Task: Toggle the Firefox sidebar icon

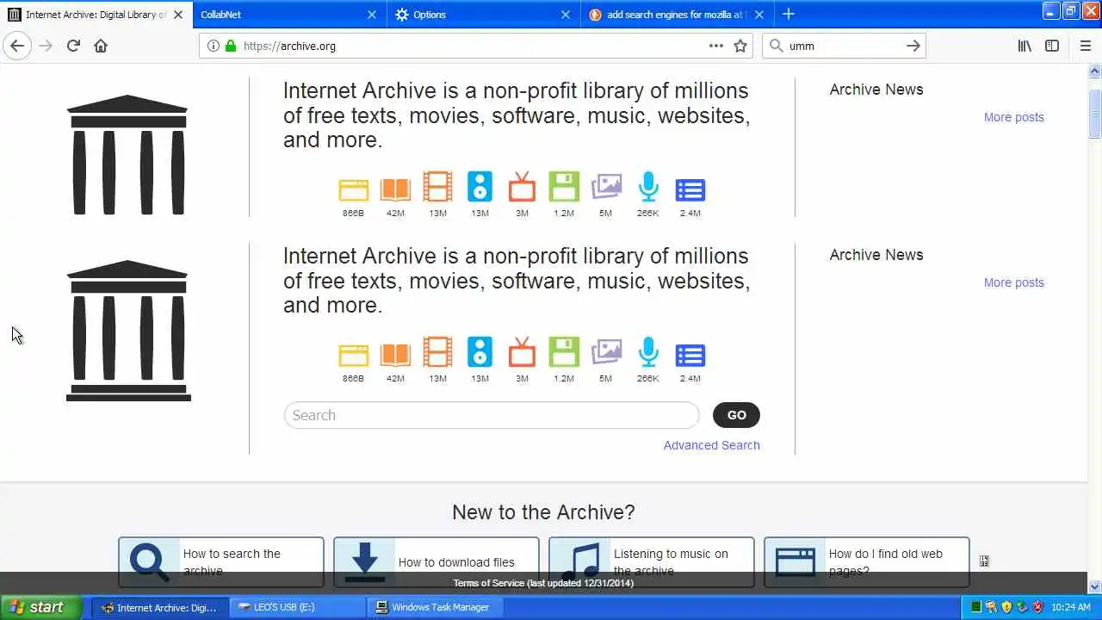Action: pyautogui.click(x=1052, y=46)
